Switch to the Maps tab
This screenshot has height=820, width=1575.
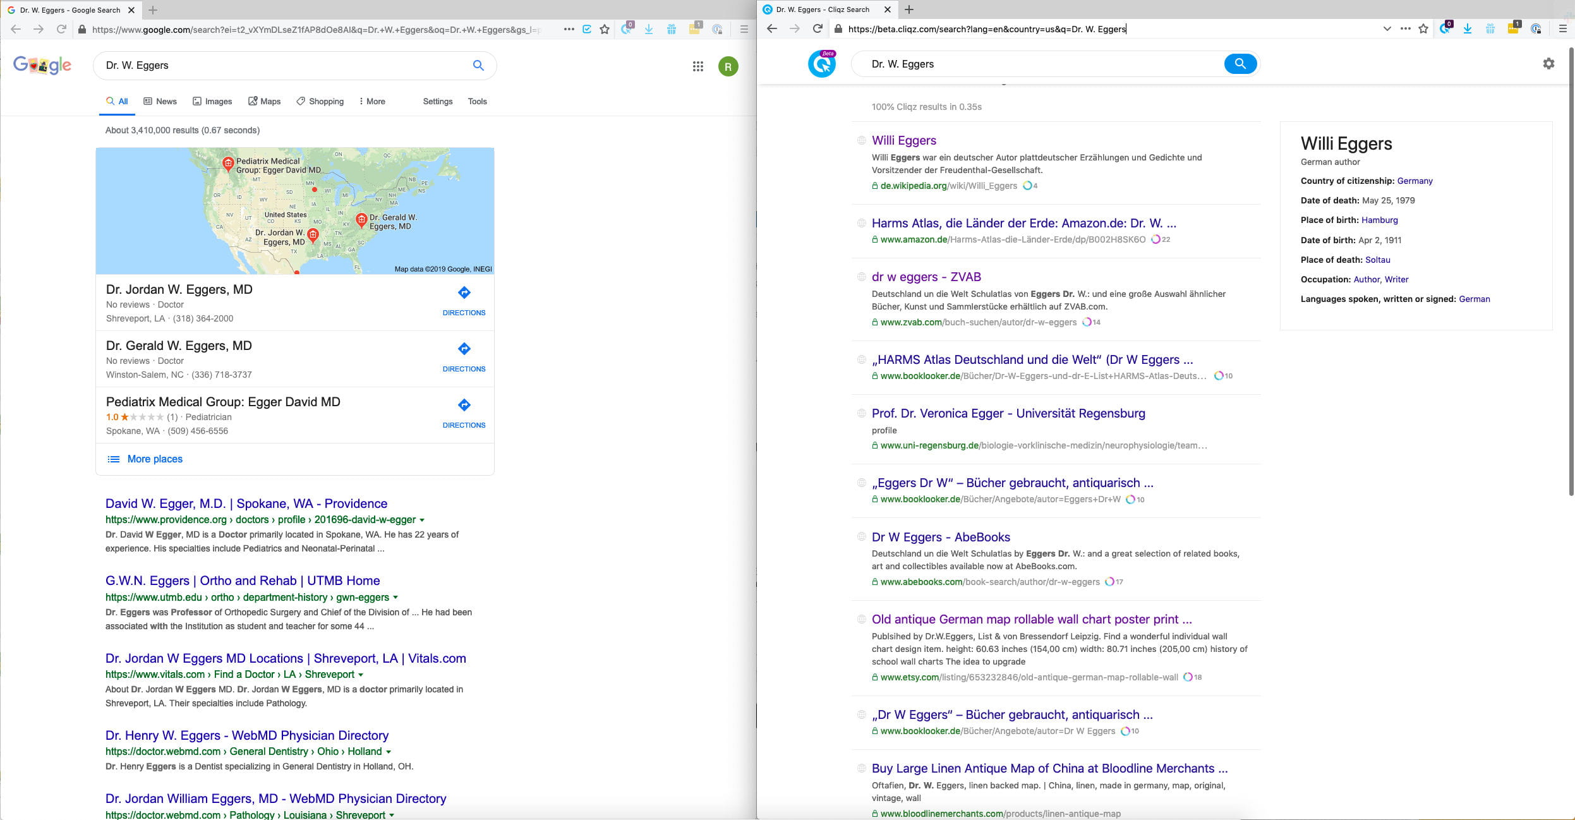[x=264, y=101]
